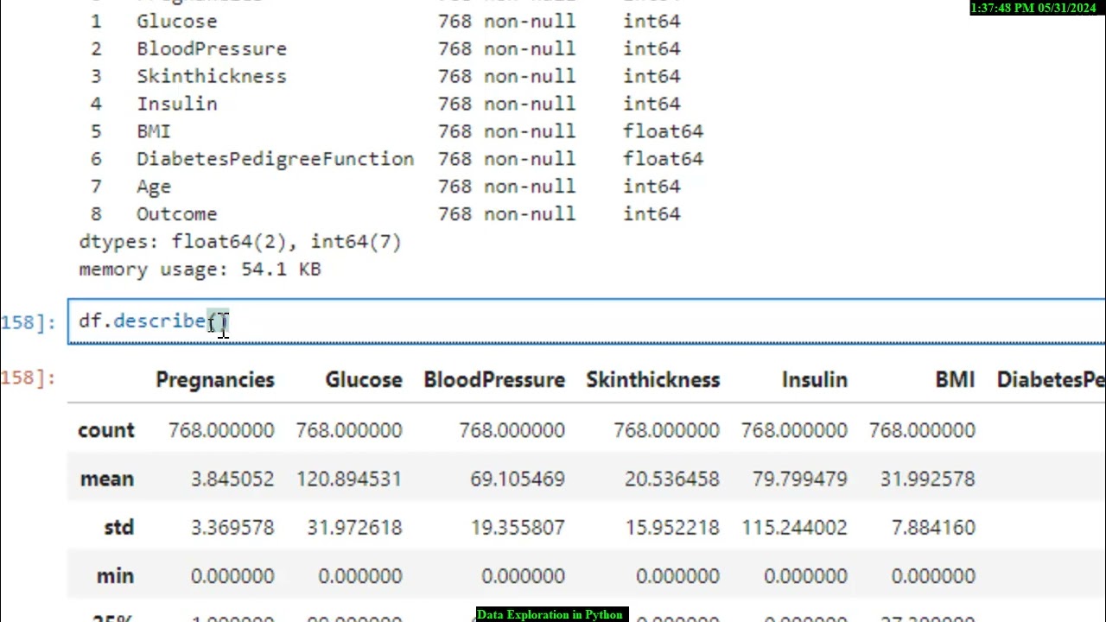
Task: Select the std row label
Action: coord(118,527)
